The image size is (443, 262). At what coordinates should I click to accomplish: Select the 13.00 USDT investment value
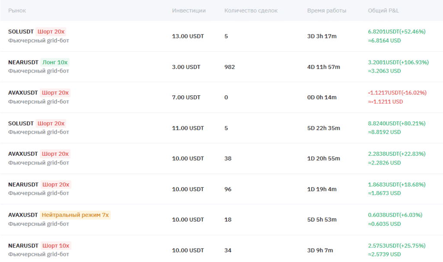[x=188, y=36]
